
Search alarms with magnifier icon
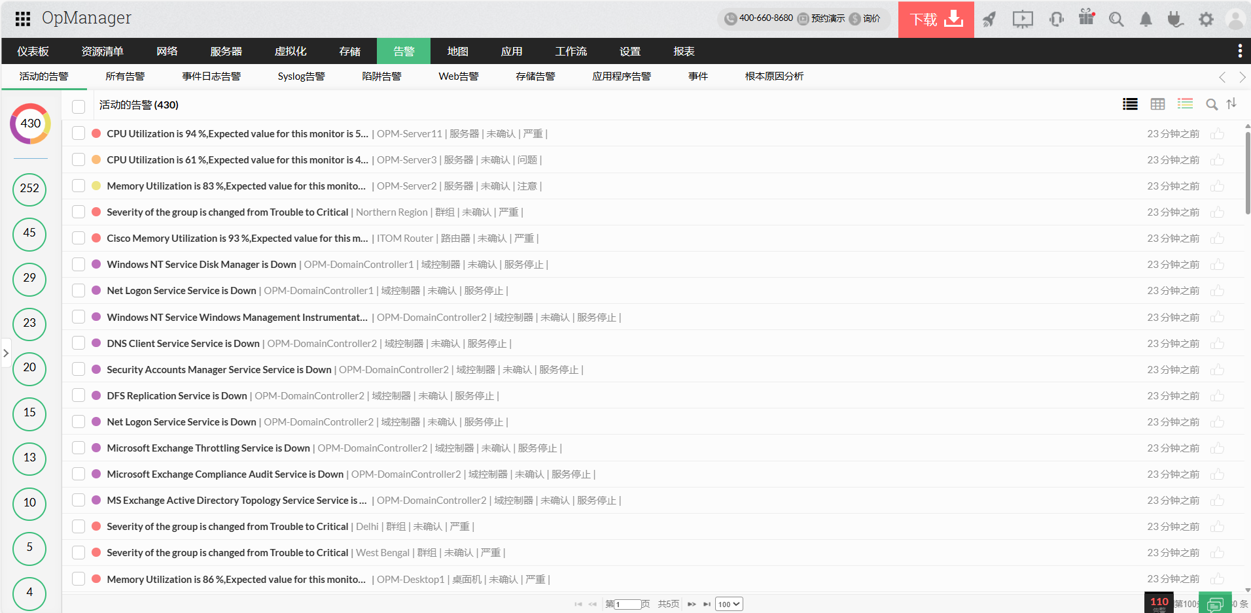pyautogui.click(x=1212, y=105)
